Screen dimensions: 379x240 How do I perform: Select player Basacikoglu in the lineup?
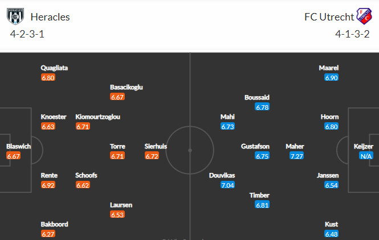(x=127, y=88)
